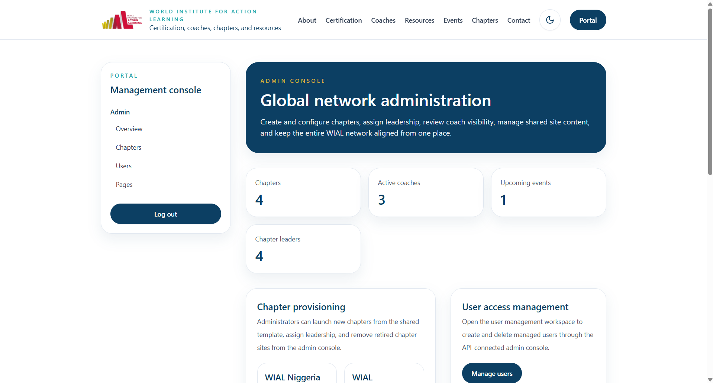The height and width of the screenshot is (383, 713).
Task: Open Pages in the Admin sidebar
Action: point(124,185)
